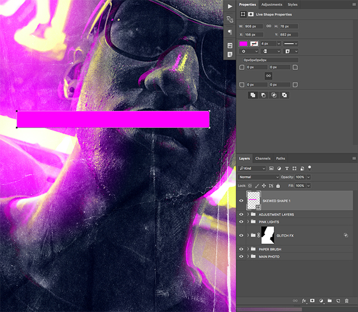Select Subtract Front Shape path operation
The image size is (358, 312).
tap(263, 95)
